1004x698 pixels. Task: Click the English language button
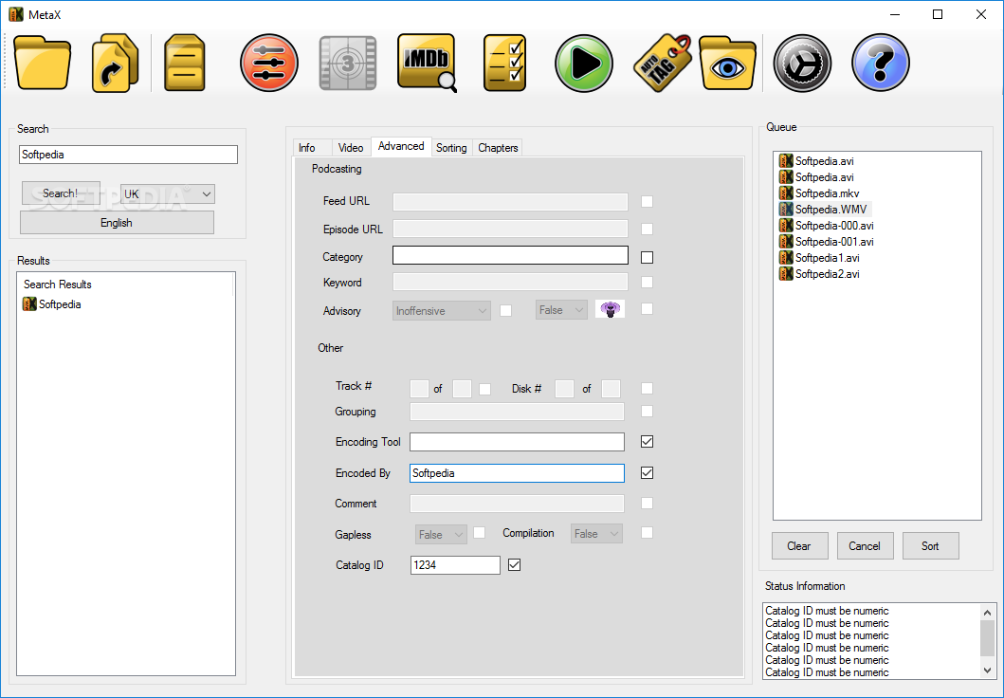click(117, 222)
